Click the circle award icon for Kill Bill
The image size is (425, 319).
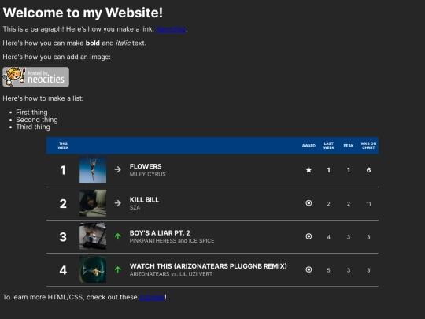(309, 203)
